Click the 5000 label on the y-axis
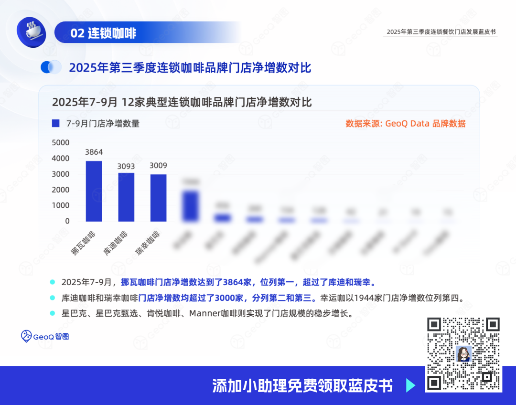The image size is (516, 405). tap(61, 142)
